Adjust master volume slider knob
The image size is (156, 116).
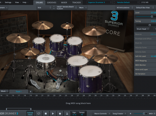click(x=144, y=114)
